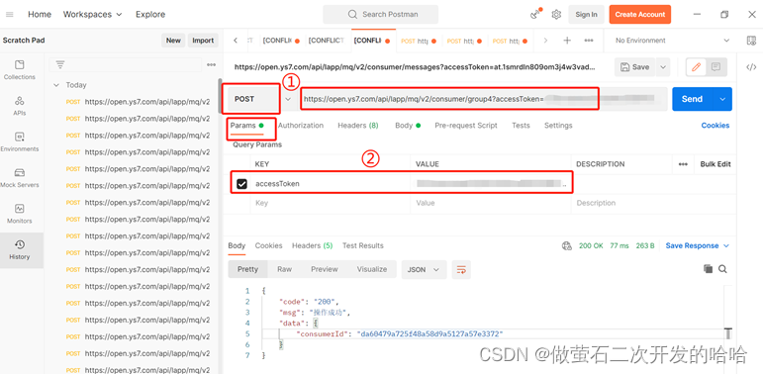Image resolution: width=763 pixels, height=374 pixels.
Task: Switch to edit pencil mode
Action: point(697,67)
